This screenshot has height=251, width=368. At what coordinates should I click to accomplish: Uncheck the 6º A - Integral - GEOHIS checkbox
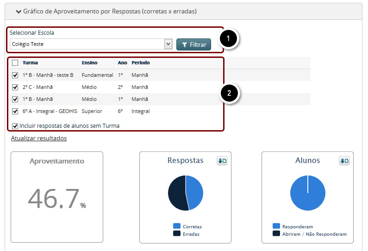pyautogui.click(x=15, y=111)
